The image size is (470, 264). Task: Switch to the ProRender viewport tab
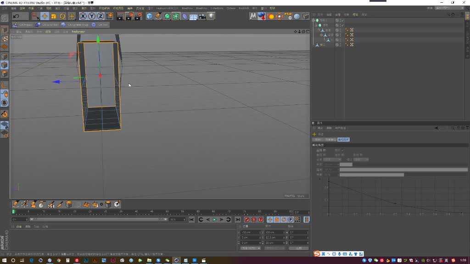pos(78,32)
